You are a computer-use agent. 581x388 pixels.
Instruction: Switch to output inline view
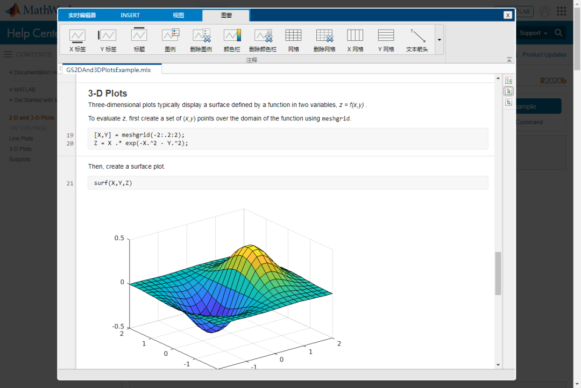[x=508, y=91]
